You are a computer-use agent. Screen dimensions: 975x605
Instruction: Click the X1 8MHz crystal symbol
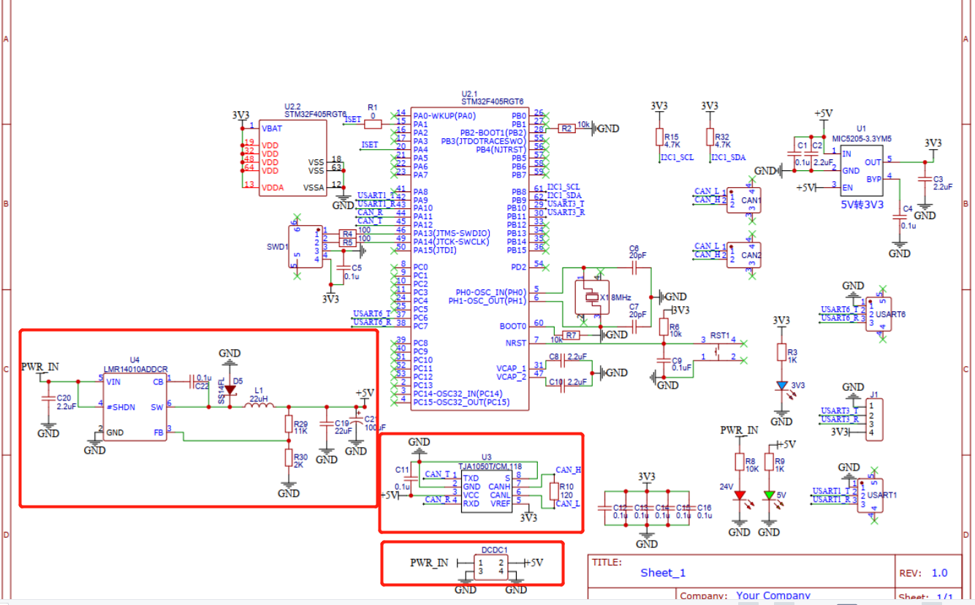coord(591,297)
